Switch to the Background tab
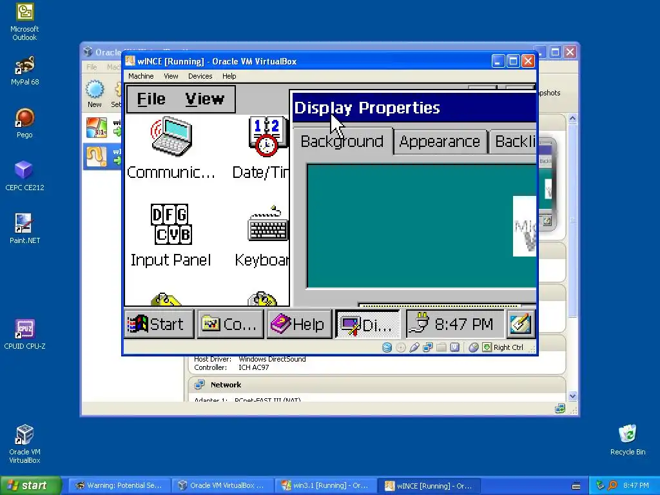 click(342, 141)
